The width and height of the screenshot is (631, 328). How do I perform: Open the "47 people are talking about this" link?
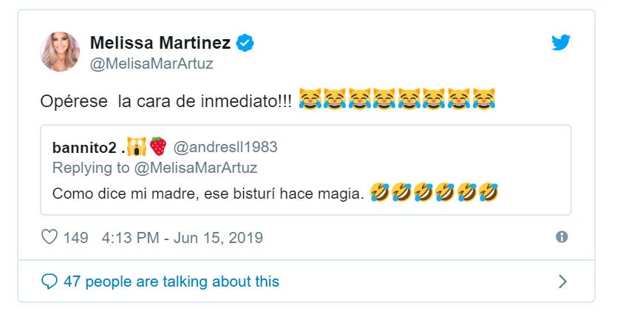click(x=171, y=281)
